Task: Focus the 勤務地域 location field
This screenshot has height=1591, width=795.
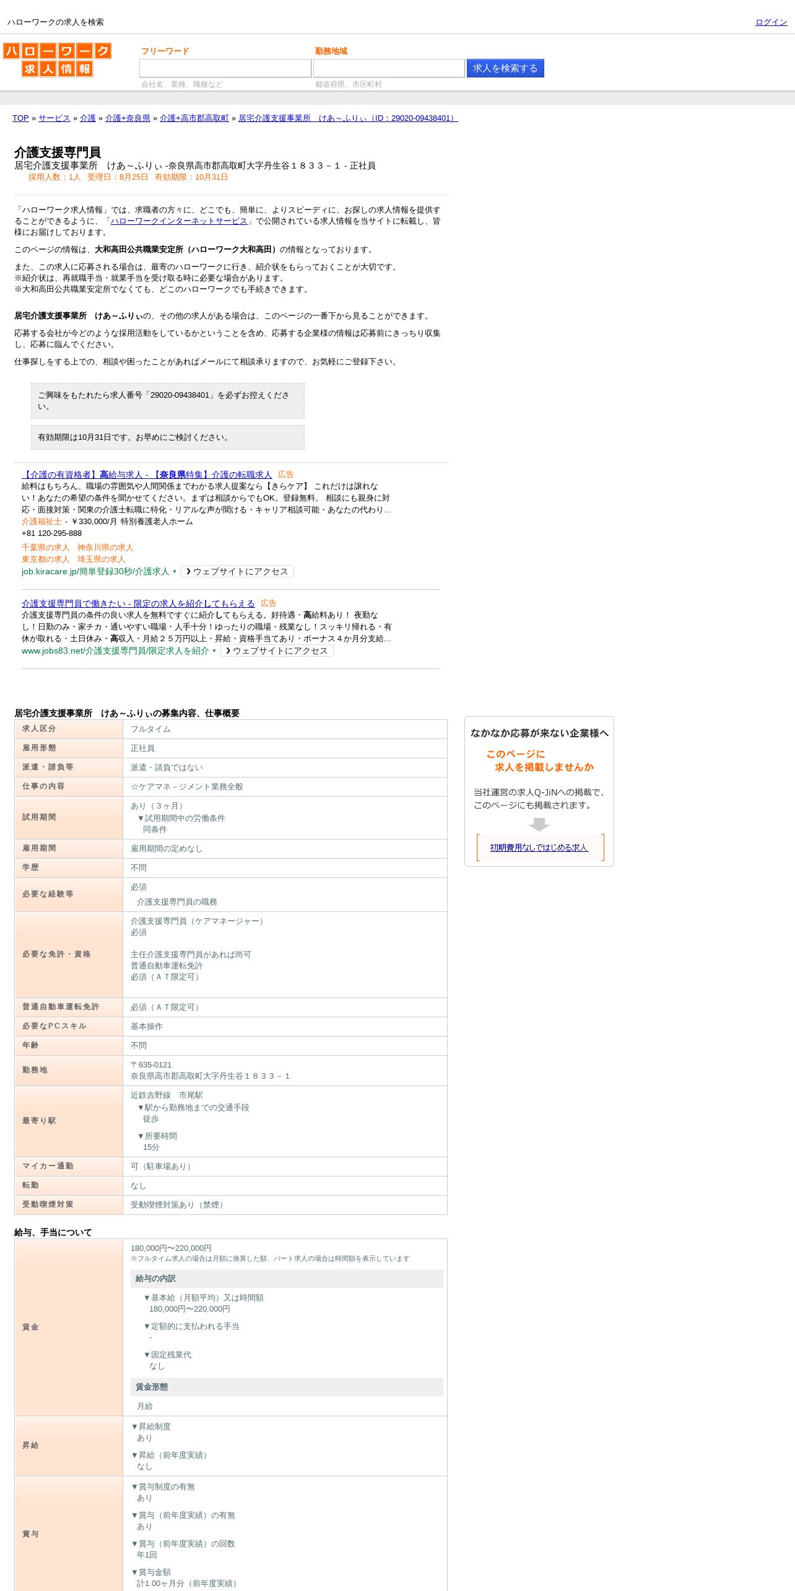Action: click(389, 68)
